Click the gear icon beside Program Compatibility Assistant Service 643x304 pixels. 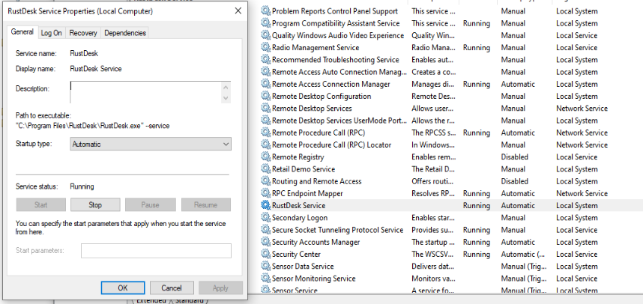[x=266, y=23]
